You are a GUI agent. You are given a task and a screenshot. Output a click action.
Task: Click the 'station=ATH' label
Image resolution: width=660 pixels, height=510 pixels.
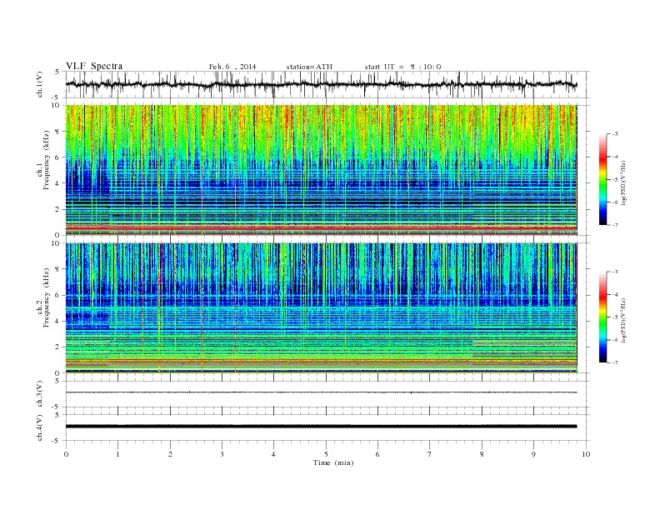click(309, 67)
